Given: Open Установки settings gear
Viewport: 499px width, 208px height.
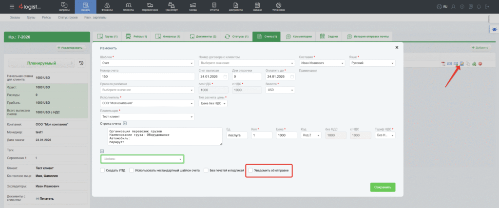Looking at the screenshot, I should [279, 7].
